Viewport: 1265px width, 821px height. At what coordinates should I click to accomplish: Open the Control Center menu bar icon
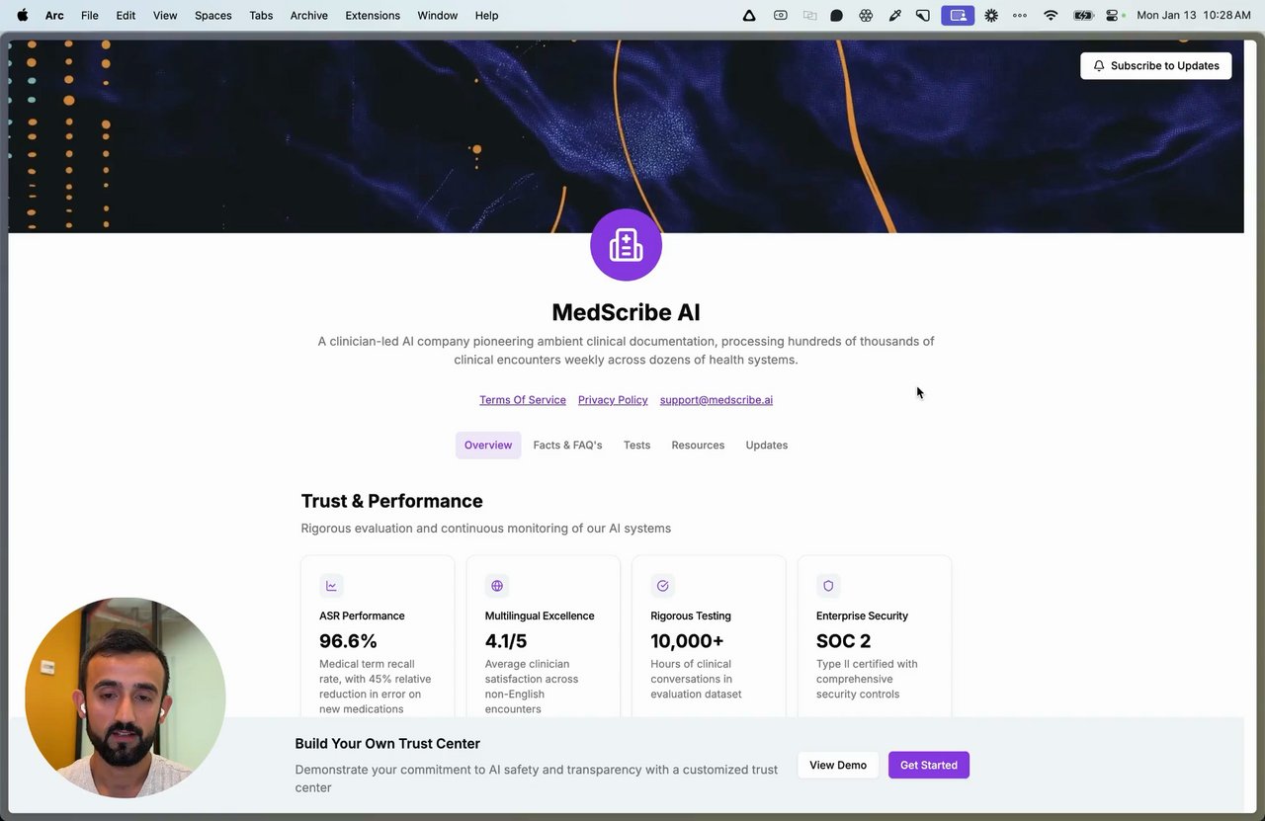[x=1114, y=16]
